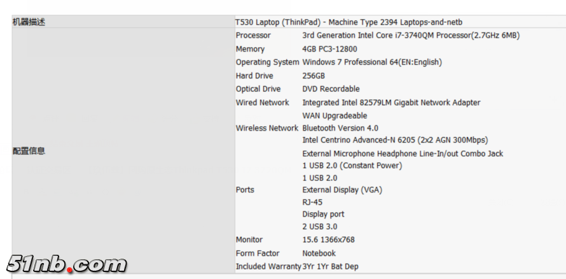Image resolution: width=566 pixels, height=279 pixels.
Task: Click the External Display (VGA) port entry
Action: pos(342,190)
